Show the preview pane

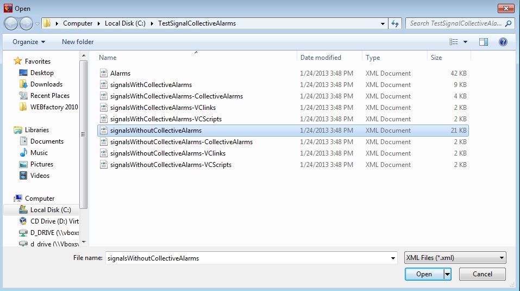click(484, 42)
